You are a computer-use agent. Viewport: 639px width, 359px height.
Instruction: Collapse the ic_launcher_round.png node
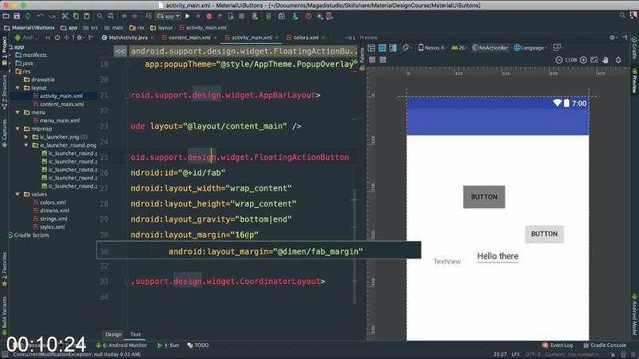(26, 145)
